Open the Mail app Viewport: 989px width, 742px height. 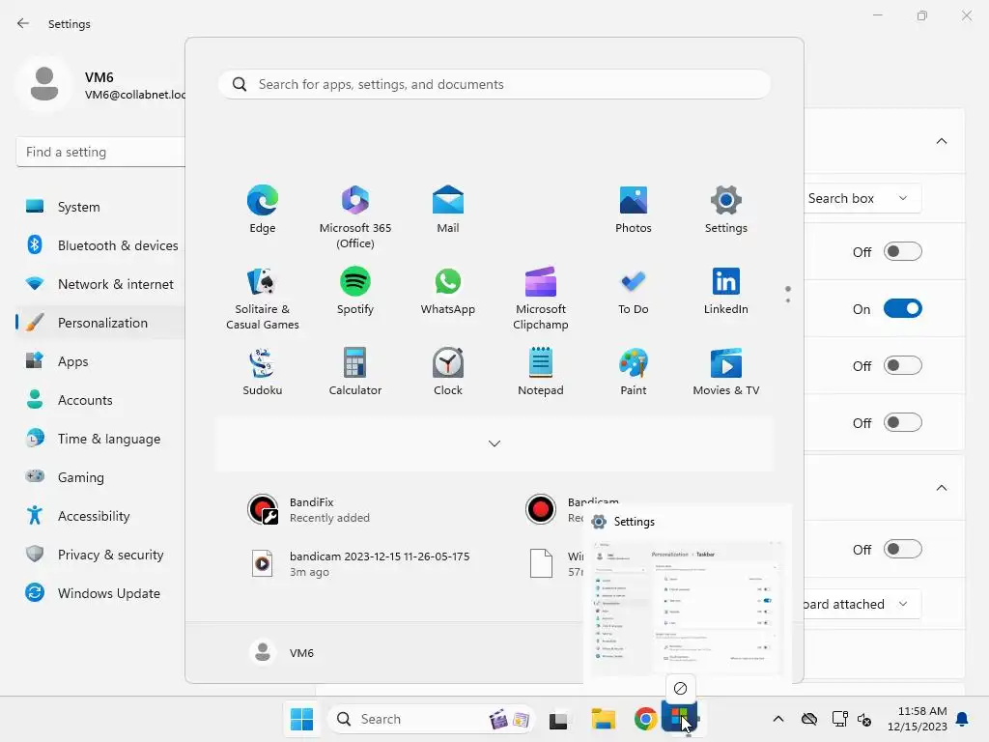pyautogui.click(x=448, y=210)
